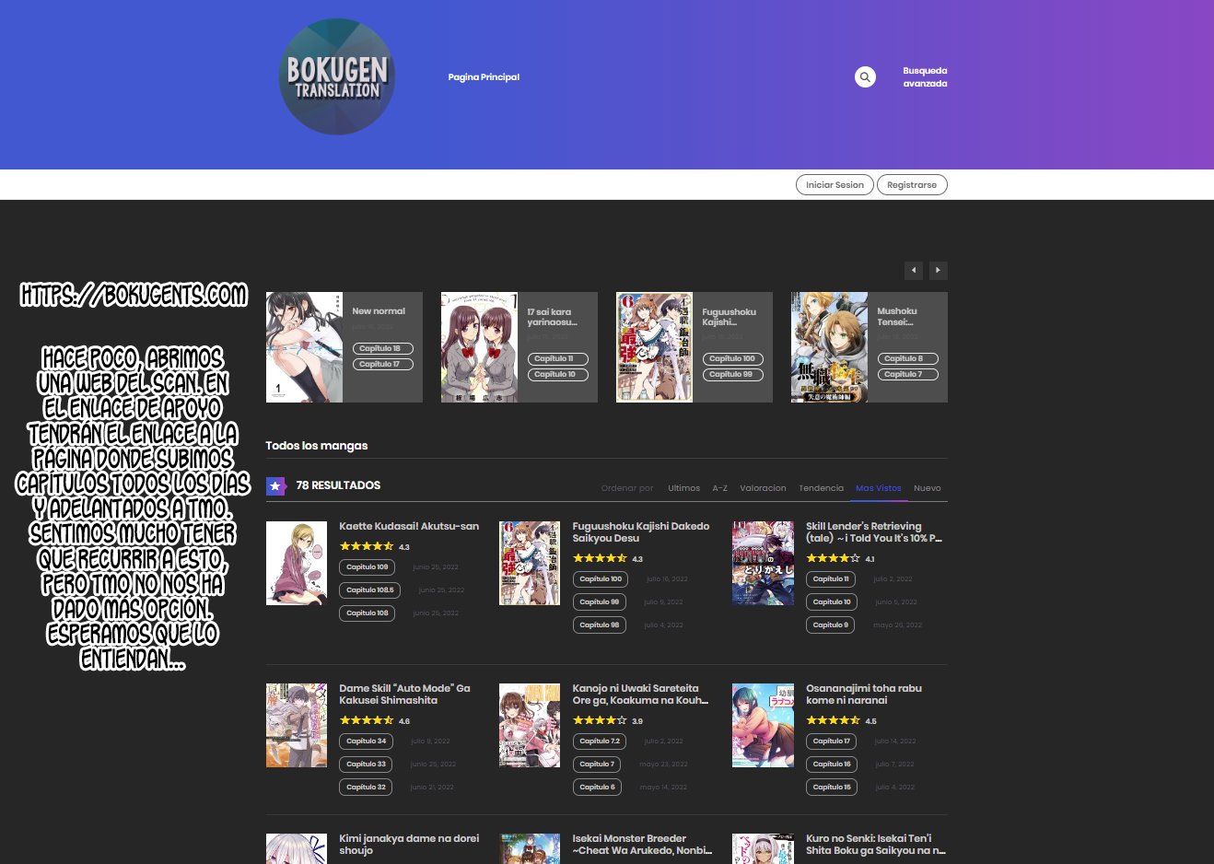
Task: Sort results by Ultimos
Action: (x=683, y=488)
